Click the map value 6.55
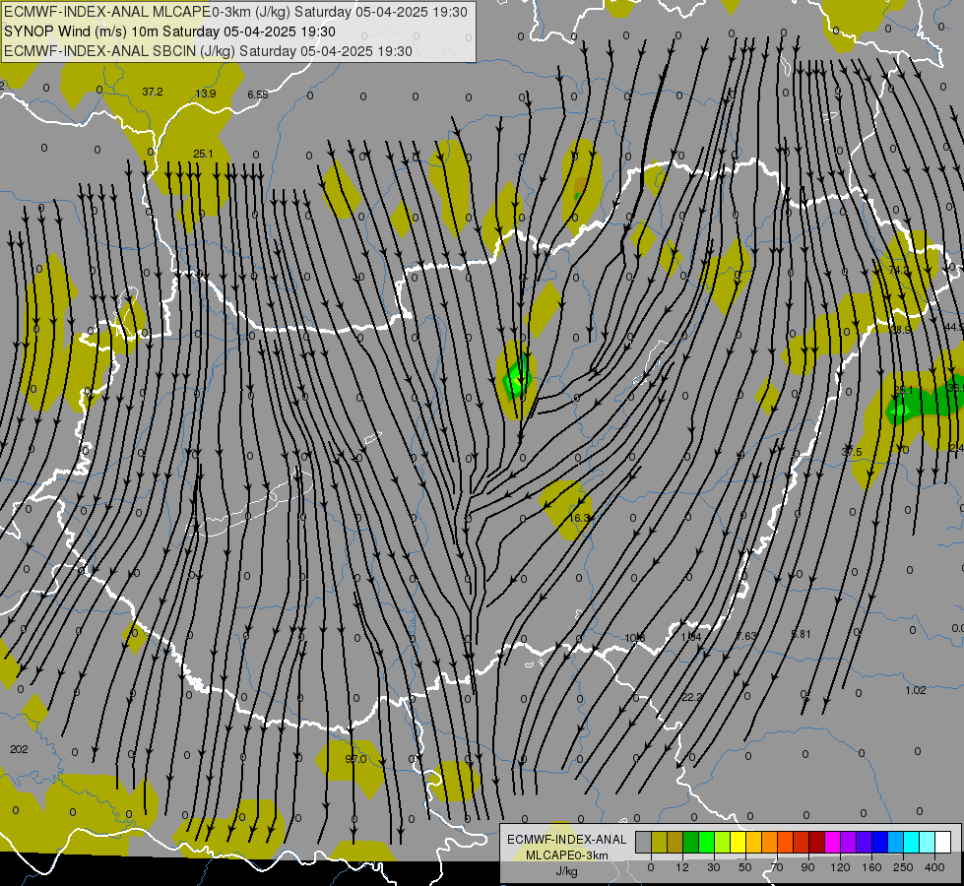964x886 pixels. [x=258, y=95]
